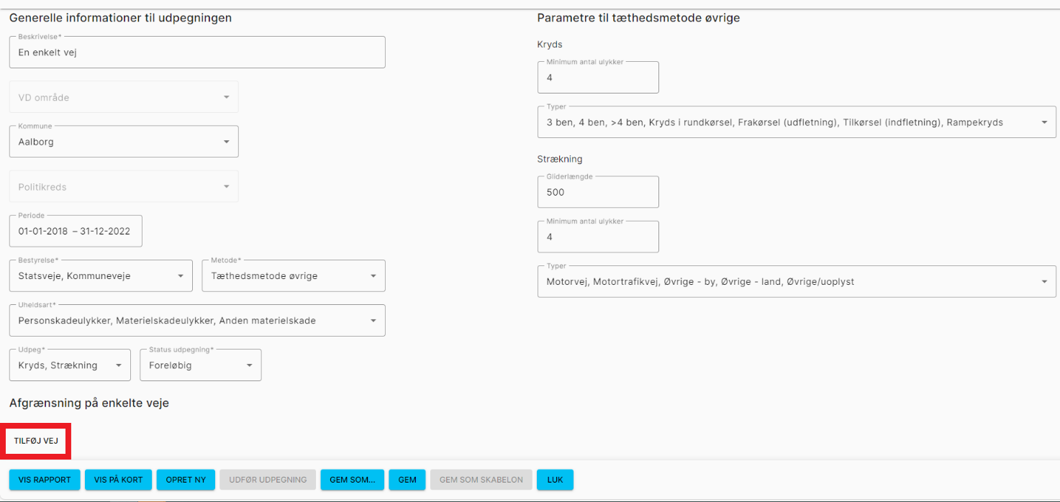
Task: Expand the Bestyrelse dropdown
Action: [101, 275]
